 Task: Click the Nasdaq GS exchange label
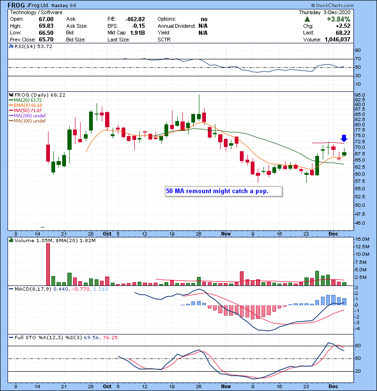pyautogui.click(x=64, y=6)
